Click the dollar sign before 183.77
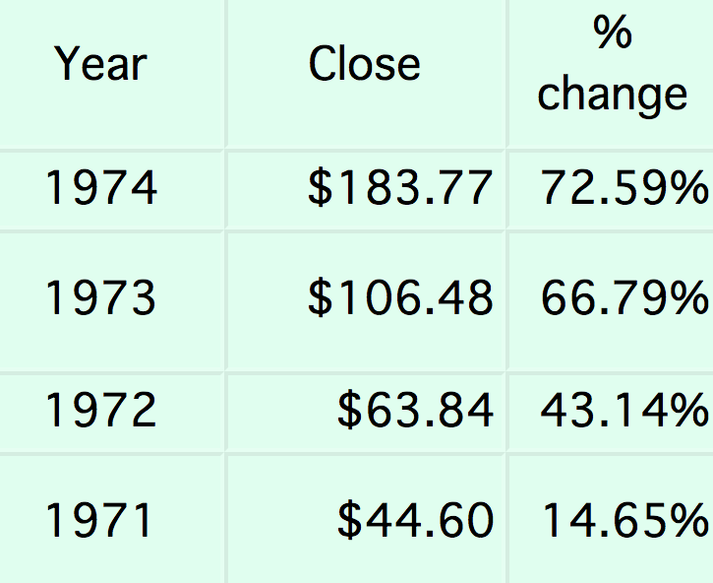The height and width of the screenshot is (583, 713). click(x=321, y=188)
